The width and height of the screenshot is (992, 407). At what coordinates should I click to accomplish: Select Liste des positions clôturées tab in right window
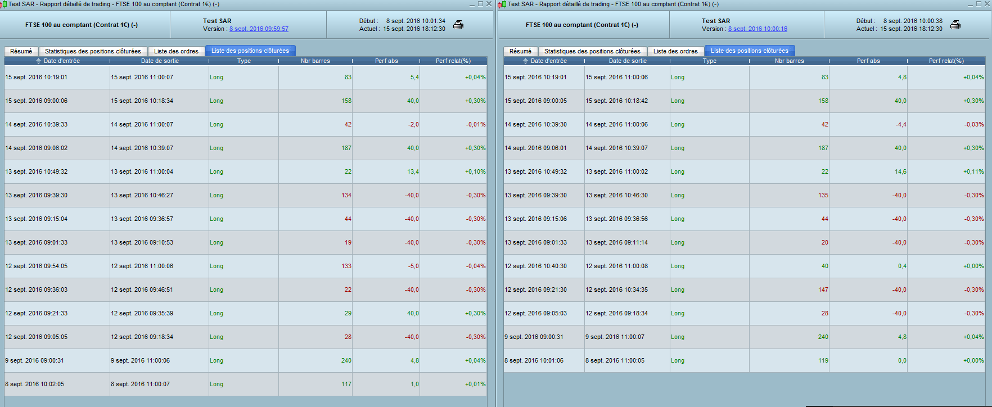tap(750, 51)
